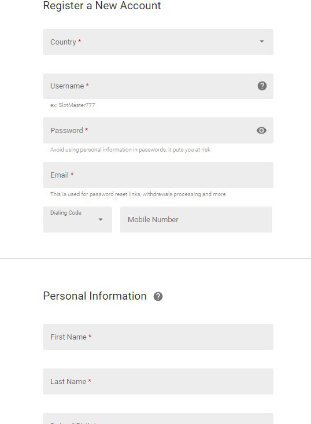
Task: Click the Last Name field
Action: 158,381
